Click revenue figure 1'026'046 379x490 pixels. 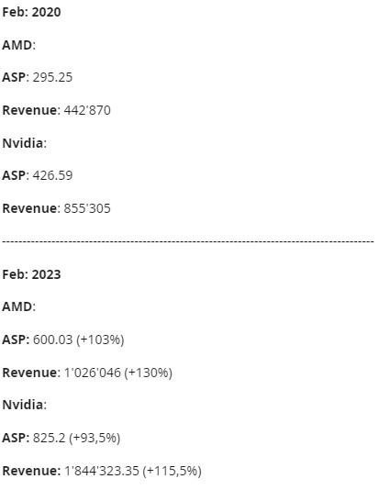[92, 373]
